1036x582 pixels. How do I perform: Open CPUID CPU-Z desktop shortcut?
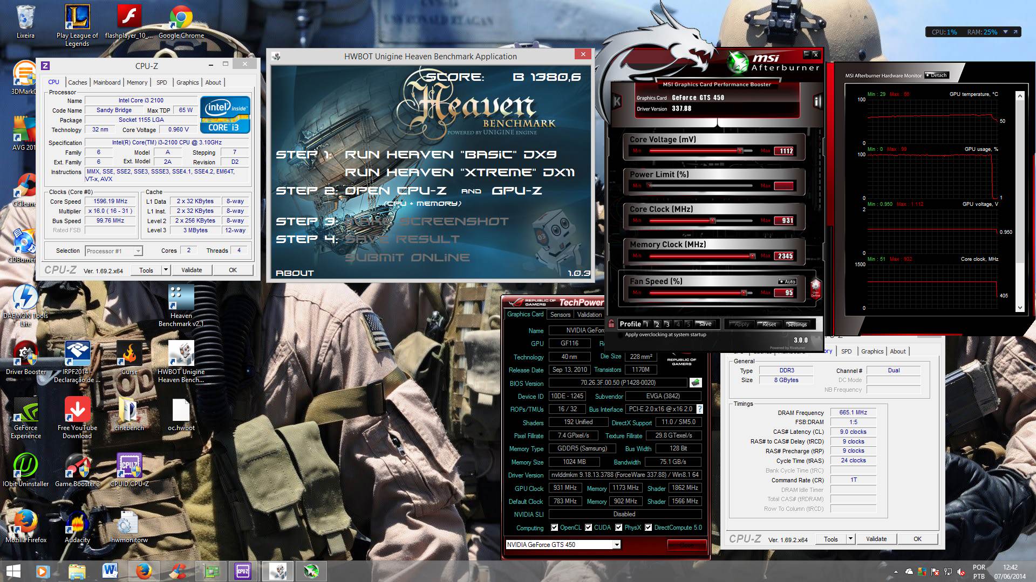(129, 470)
